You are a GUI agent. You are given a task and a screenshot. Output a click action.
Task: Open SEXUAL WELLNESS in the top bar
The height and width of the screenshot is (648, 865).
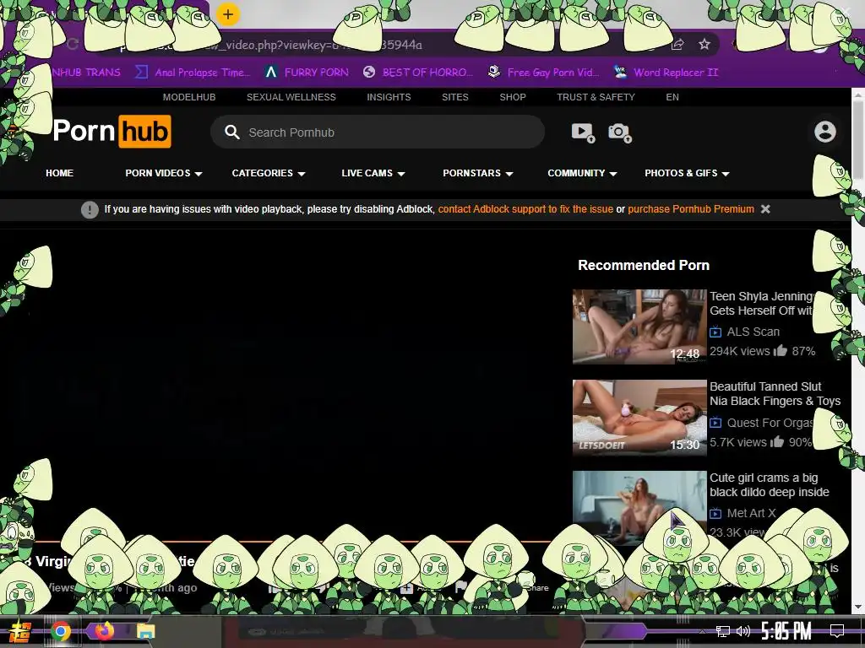tap(291, 97)
